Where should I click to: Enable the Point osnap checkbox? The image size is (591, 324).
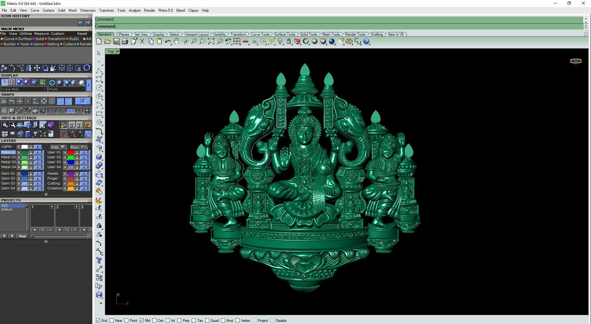tap(127, 321)
